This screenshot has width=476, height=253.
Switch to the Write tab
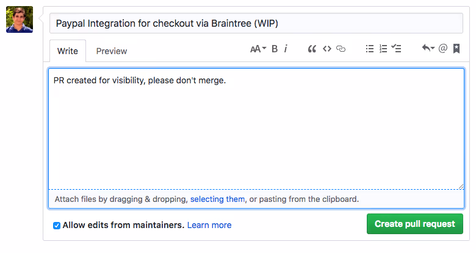(68, 51)
